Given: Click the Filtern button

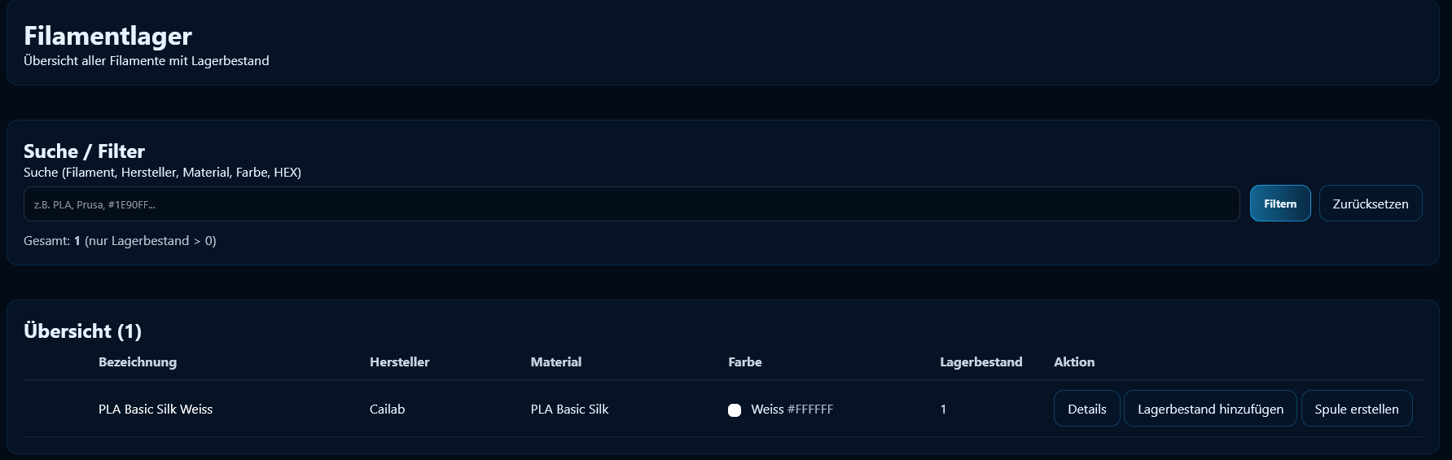Looking at the screenshot, I should tap(1279, 204).
